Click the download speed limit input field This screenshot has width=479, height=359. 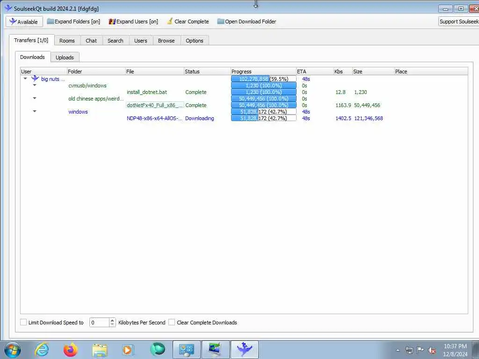click(x=99, y=323)
